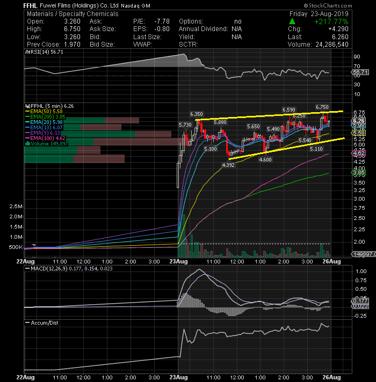Click the total Volume 24,286,540
The height and width of the screenshot is (382, 376).
(x=332, y=45)
